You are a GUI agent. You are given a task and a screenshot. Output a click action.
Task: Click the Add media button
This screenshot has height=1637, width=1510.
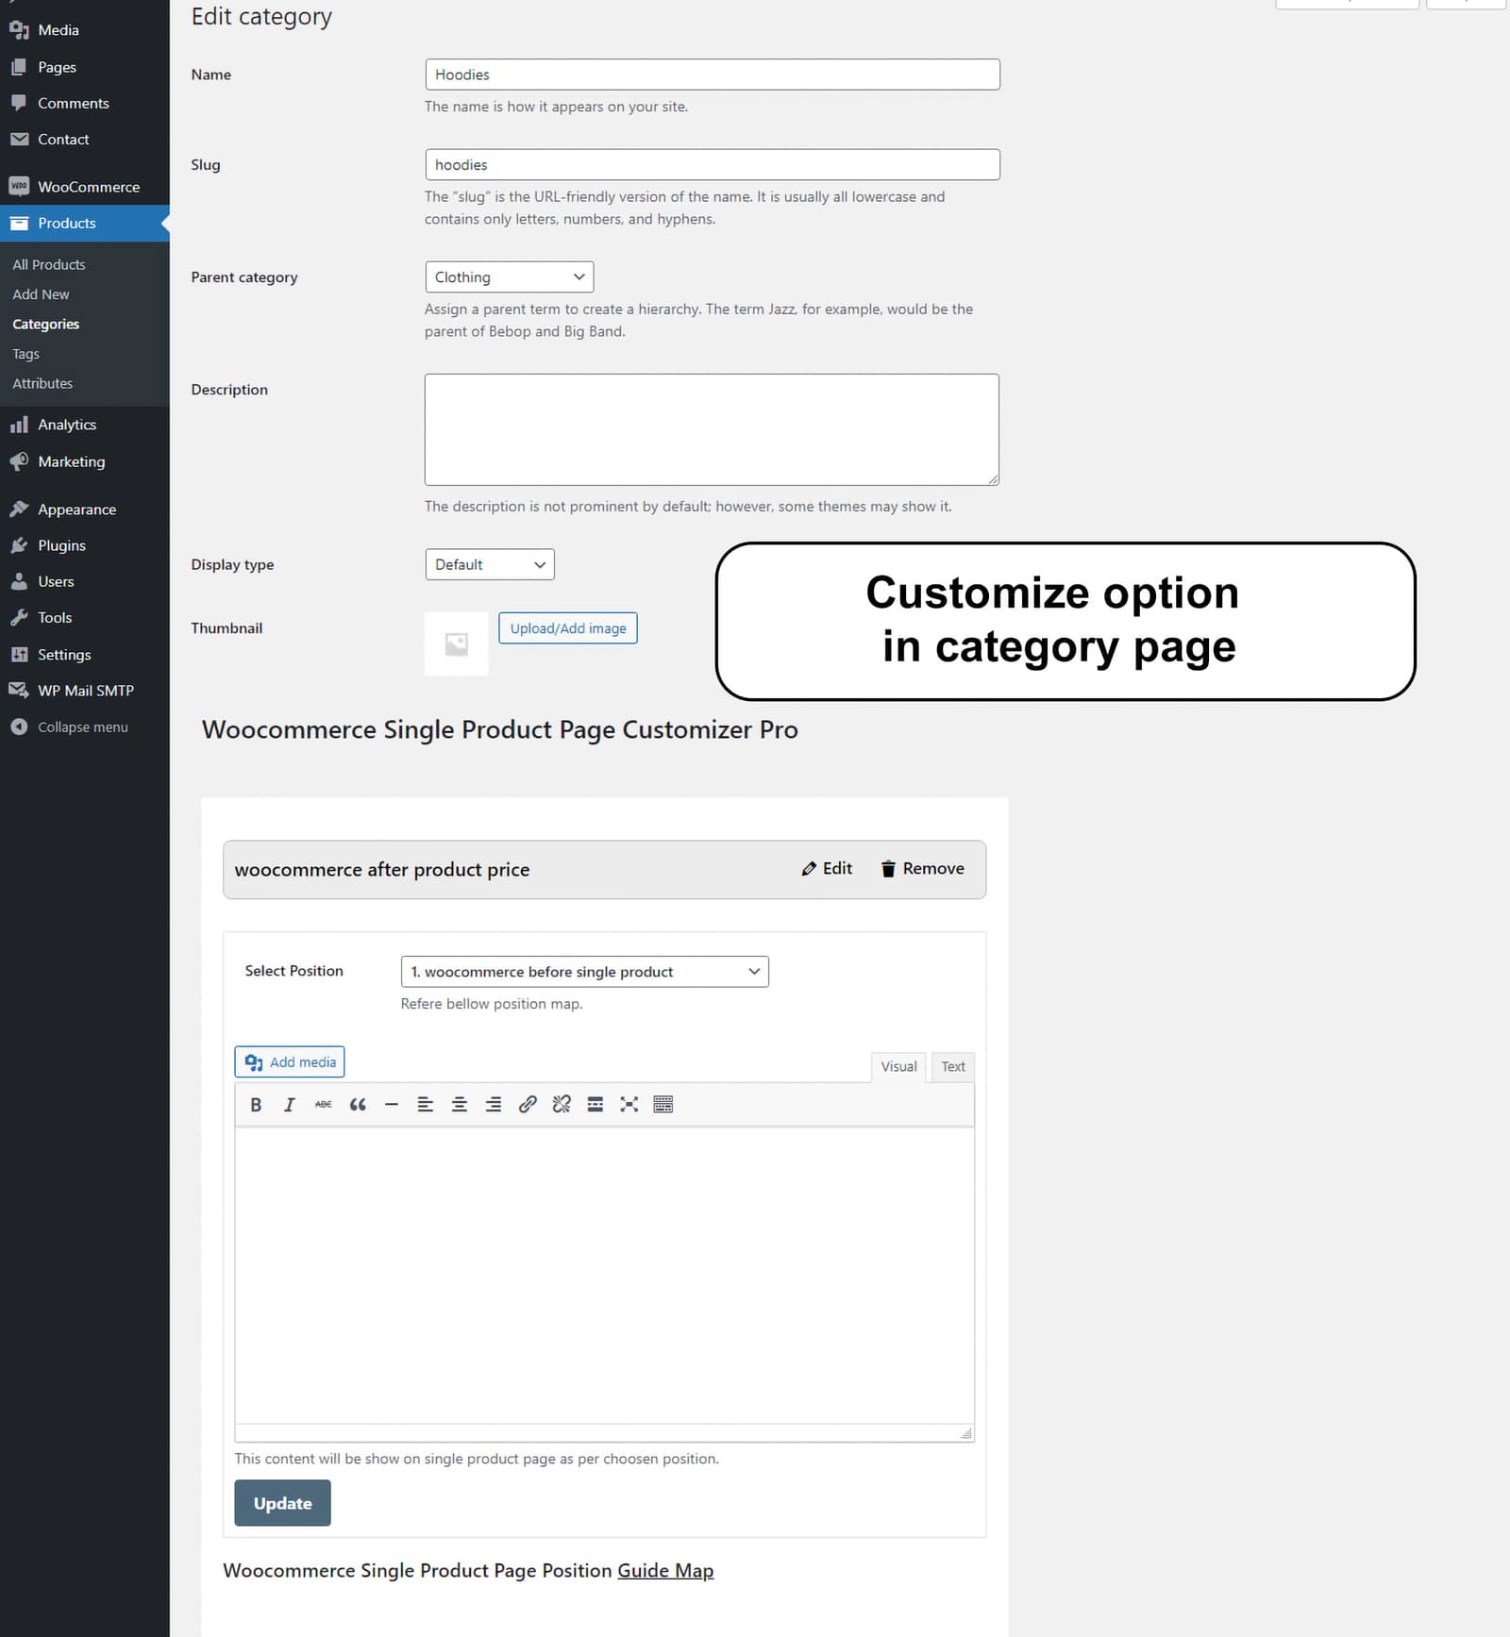pos(290,1061)
